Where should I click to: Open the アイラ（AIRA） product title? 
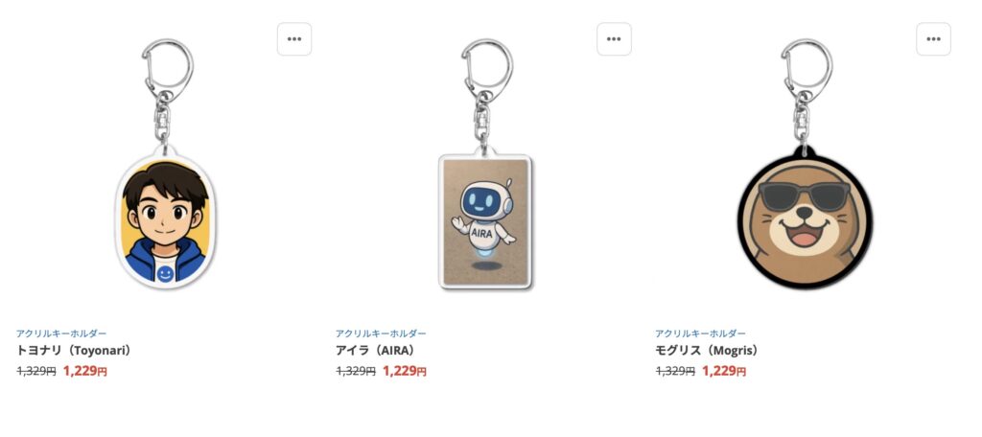pyautogui.click(x=377, y=351)
